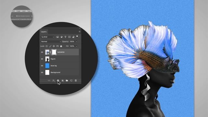Open the Type menu
Viewport: 208px width, 117px height.
point(29,11)
